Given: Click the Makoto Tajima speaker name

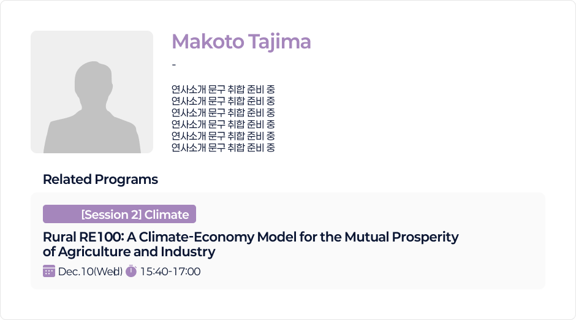Looking at the screenshot, I should click(241, 42).
